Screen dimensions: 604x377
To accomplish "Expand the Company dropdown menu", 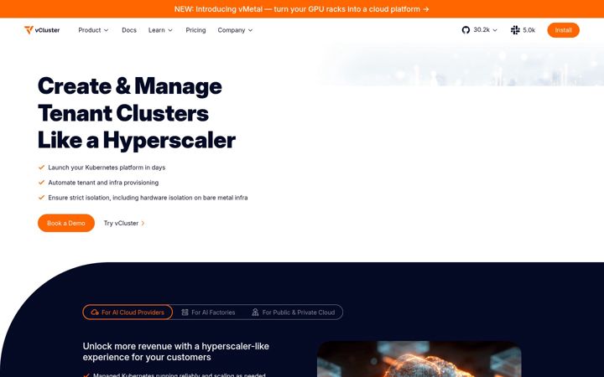I will click(x=235, y=30).
